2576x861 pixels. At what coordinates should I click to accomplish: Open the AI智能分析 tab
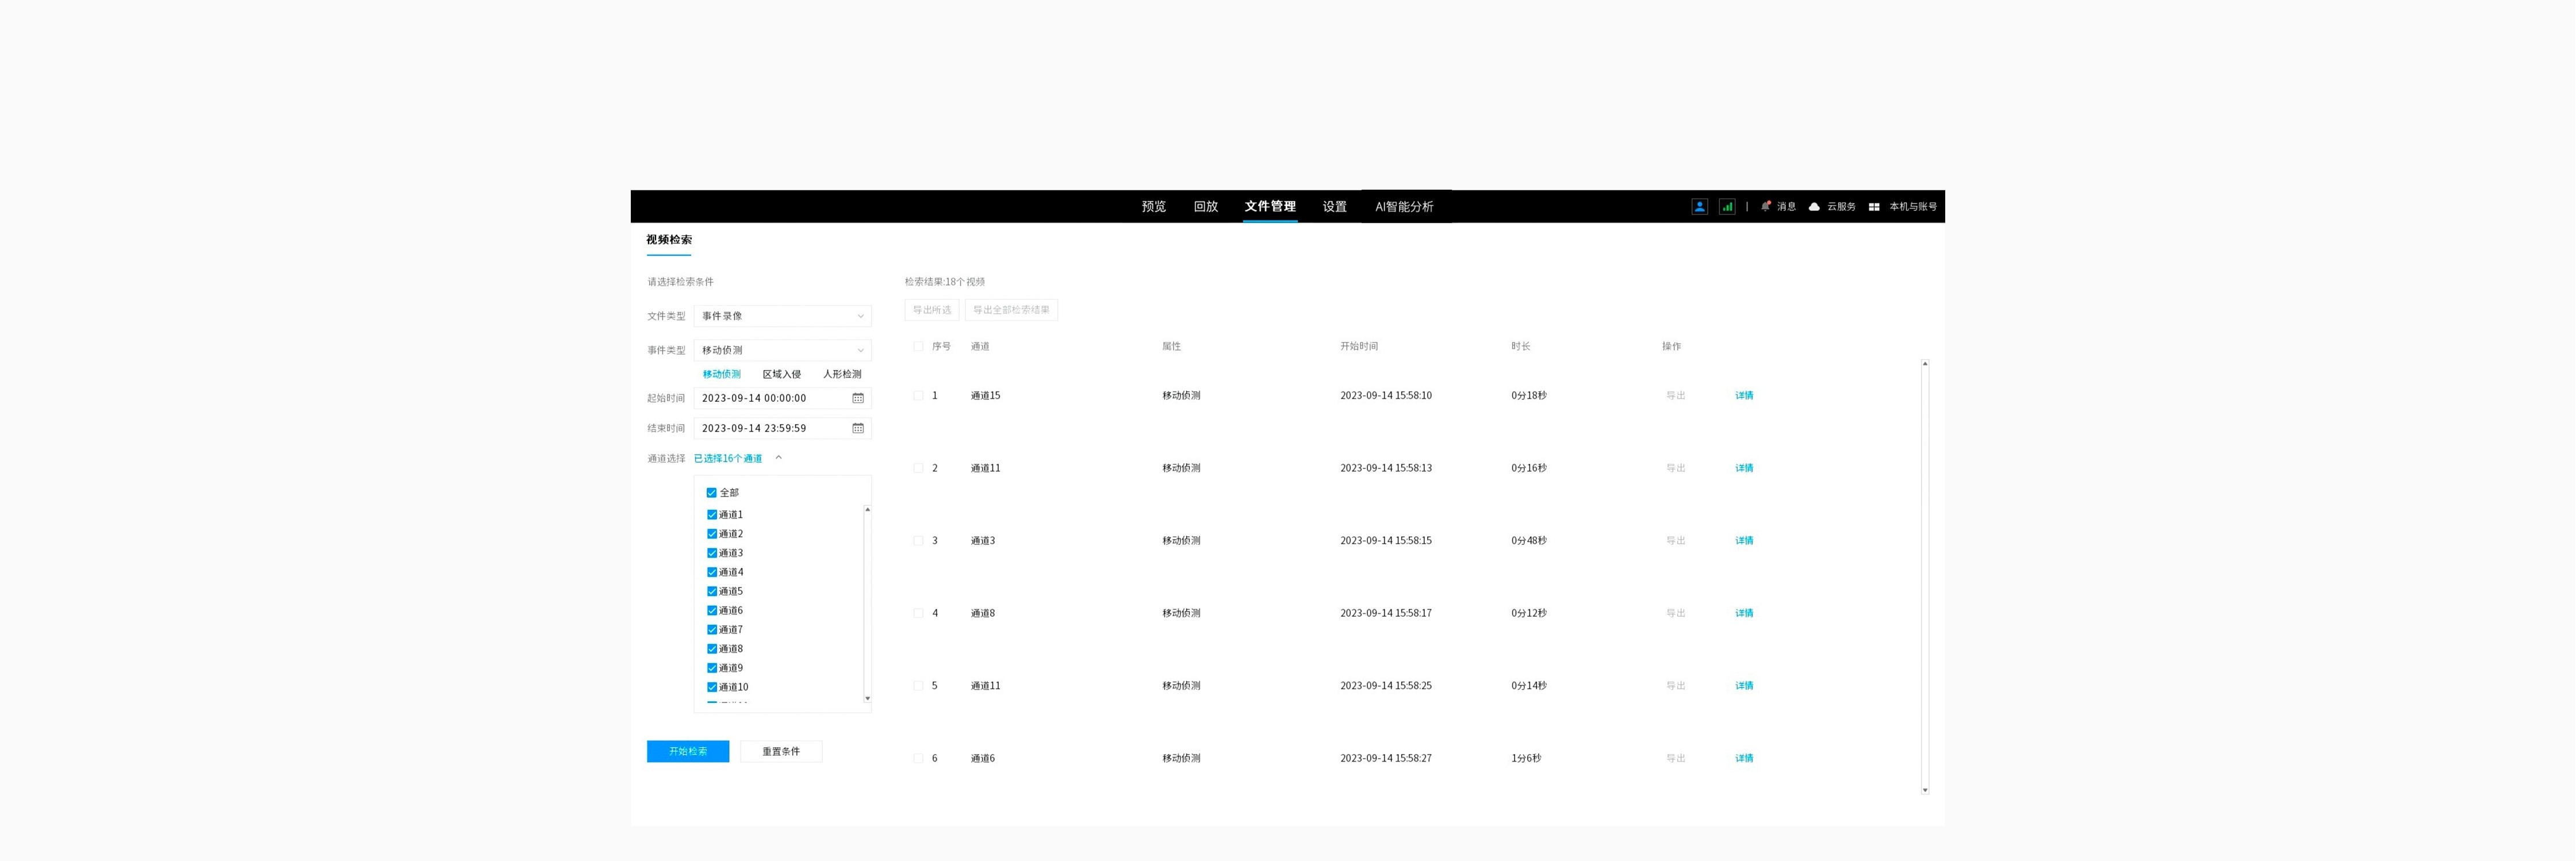point(1404,206)
